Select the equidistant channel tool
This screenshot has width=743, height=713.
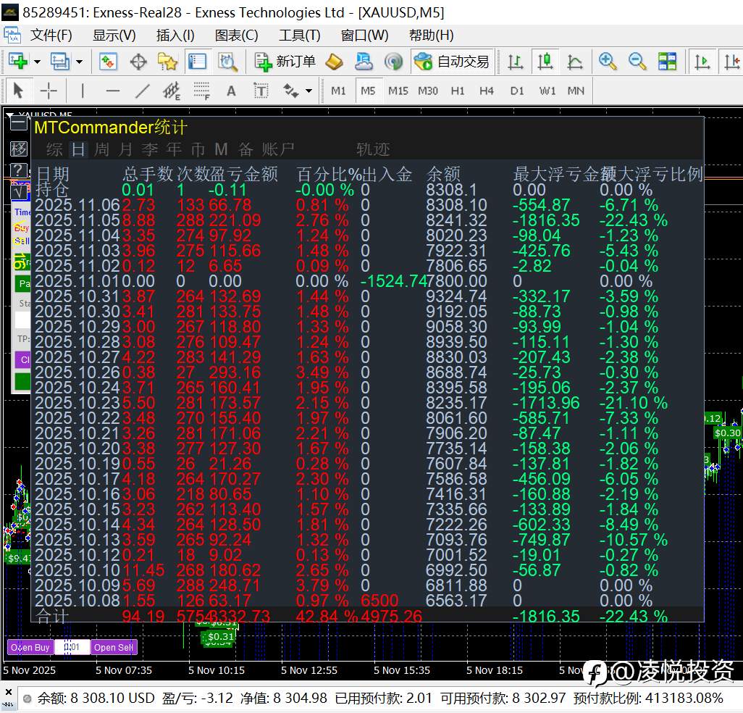pos(172,91)
